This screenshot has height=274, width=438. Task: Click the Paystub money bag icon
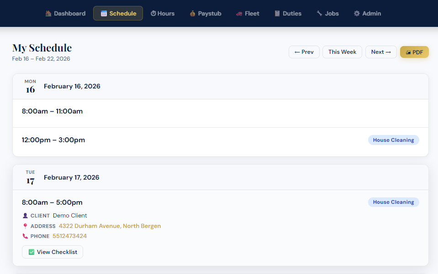[193, 14]
